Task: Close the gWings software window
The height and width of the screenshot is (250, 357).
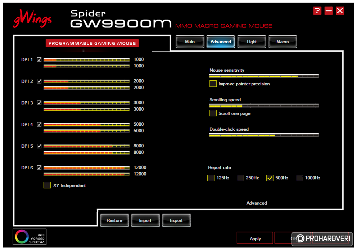Action: (340, 10)
